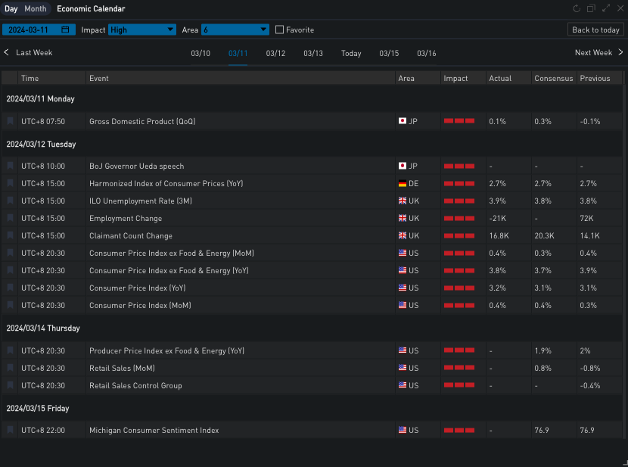Select the 03/12 date tab
The image size is (628, 467).
click(275, 53)
